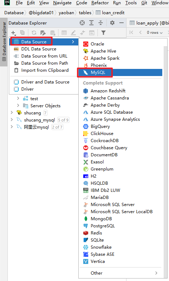The width and height of the screenshot is (169, 281).
Task: Choose MySQL data source
Action: [121, 72]
